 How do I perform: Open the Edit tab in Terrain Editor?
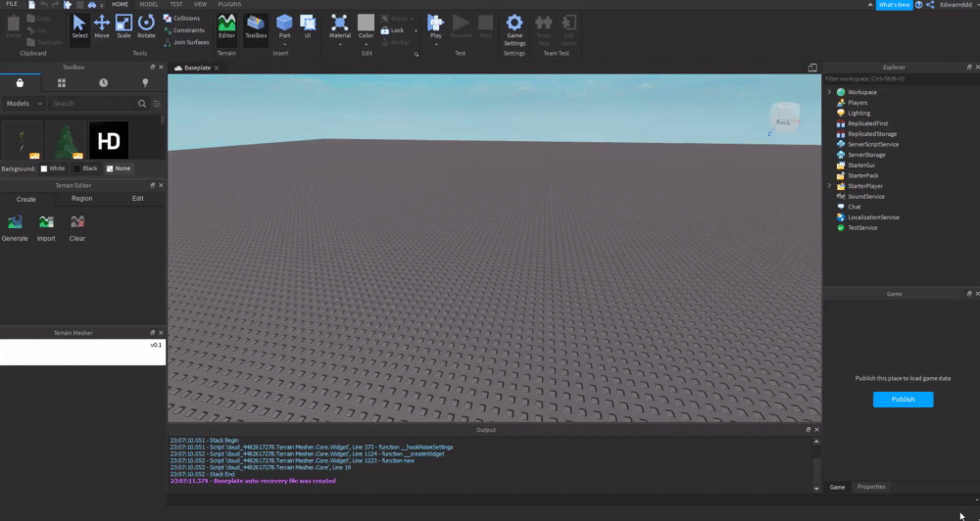point(137,199)
